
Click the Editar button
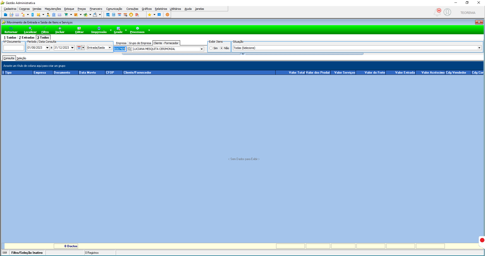click(x=79, y=30)
